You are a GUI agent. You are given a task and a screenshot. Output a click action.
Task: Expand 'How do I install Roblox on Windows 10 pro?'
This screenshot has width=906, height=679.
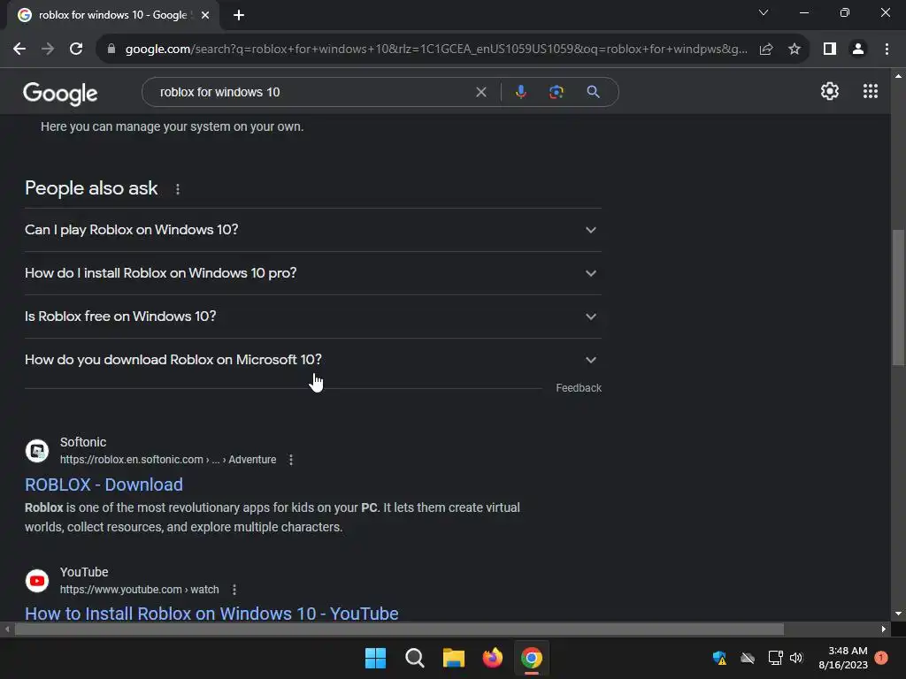pos(313,273)
